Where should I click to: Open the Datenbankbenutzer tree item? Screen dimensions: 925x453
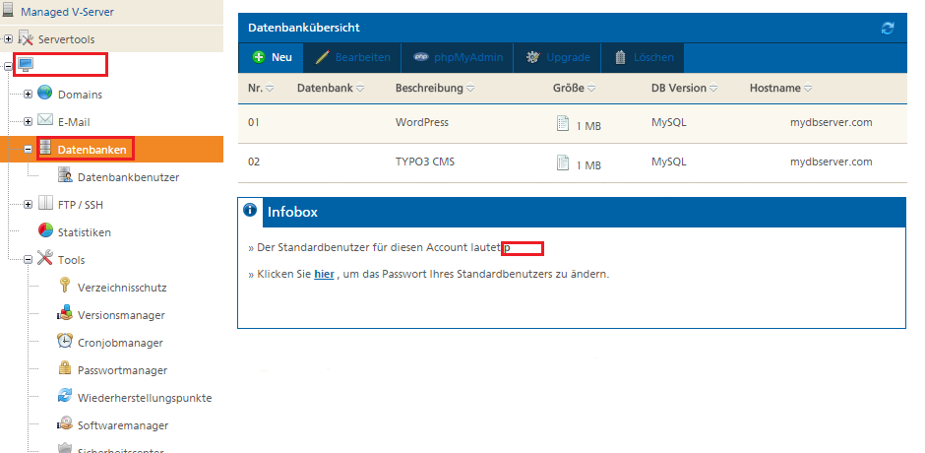[128, 177]
